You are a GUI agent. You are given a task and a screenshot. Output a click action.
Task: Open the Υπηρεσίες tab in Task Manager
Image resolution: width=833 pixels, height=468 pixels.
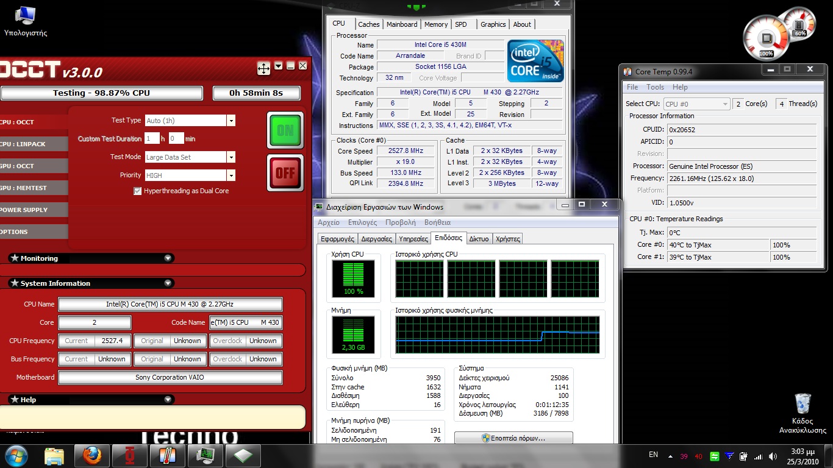pos(413,239)
